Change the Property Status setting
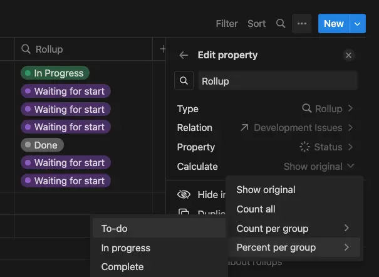The height and width of the screenshot is (277, 379). click(326, 147)
